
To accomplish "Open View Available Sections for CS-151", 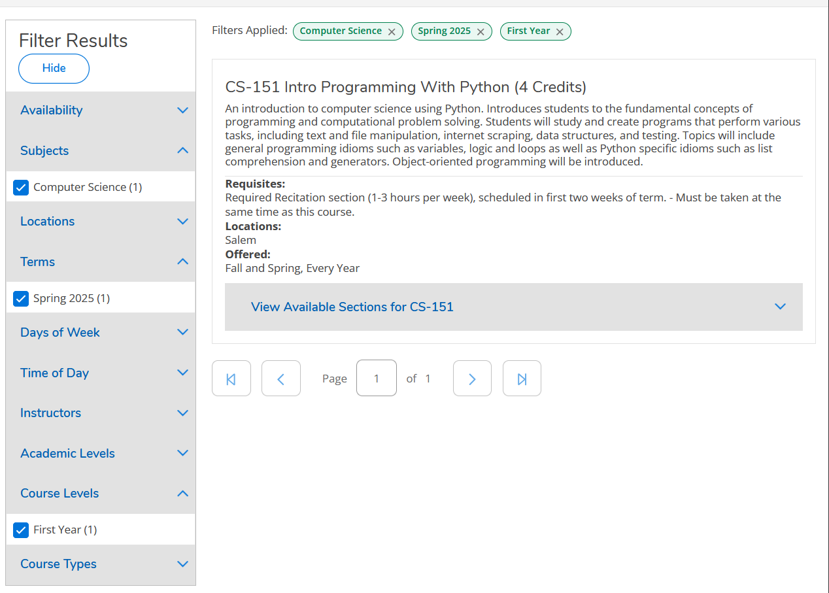I will point(352,307).
